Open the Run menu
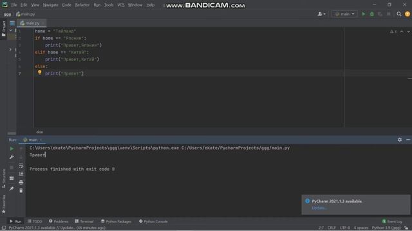Screen dimensions: 412x231 [97, 5]
